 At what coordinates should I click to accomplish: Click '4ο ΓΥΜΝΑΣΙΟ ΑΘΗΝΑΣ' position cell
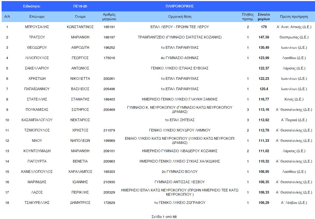180,58
